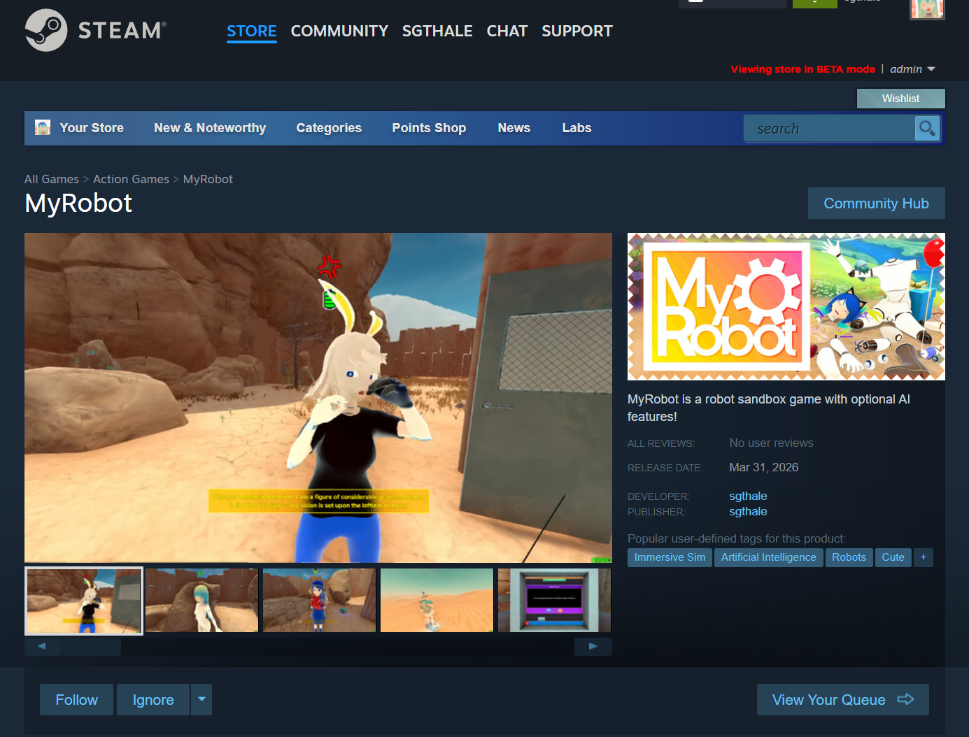The image size is (969, 737).
Task: Open the COMMUNITY menu
Action: tap(339, 31)
